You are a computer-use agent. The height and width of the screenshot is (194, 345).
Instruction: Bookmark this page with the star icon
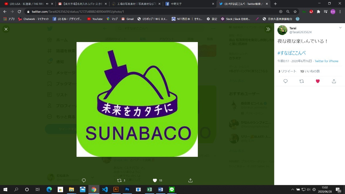coord(295,12)
